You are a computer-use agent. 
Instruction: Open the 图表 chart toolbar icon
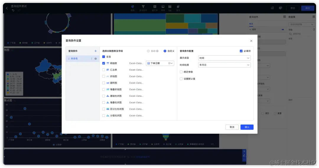133,7
